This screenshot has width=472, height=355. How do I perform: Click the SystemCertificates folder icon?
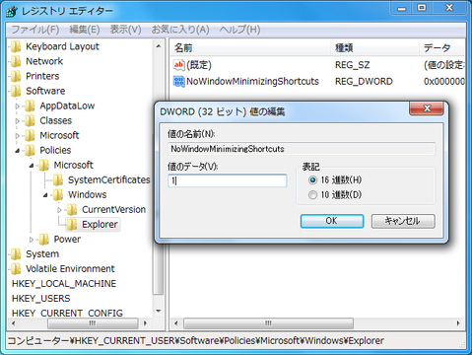pos(58,179)
